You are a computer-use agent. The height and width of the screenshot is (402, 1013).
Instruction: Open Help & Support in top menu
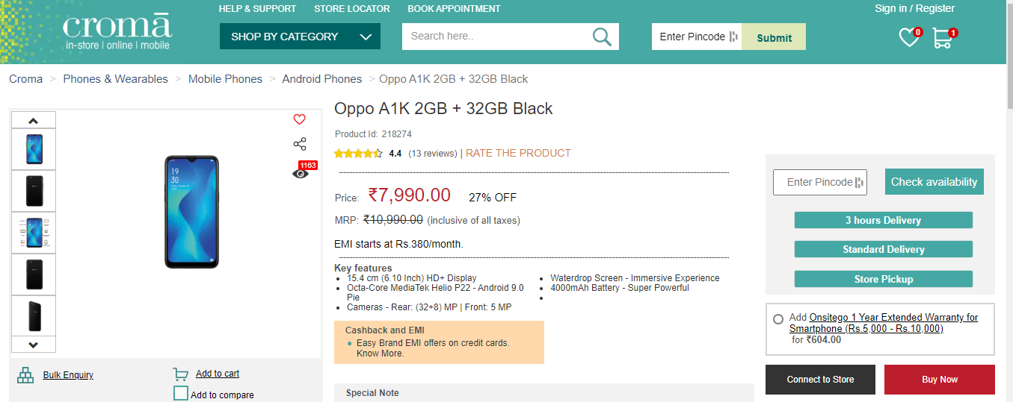pos(257,9)
